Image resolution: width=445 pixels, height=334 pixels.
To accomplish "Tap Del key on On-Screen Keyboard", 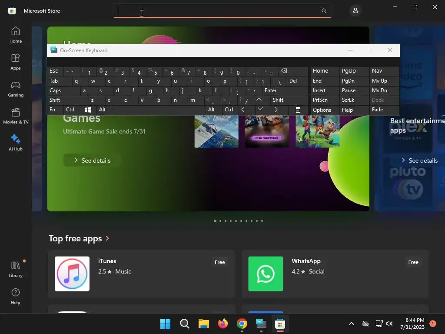I will click(x=297, y=81).
